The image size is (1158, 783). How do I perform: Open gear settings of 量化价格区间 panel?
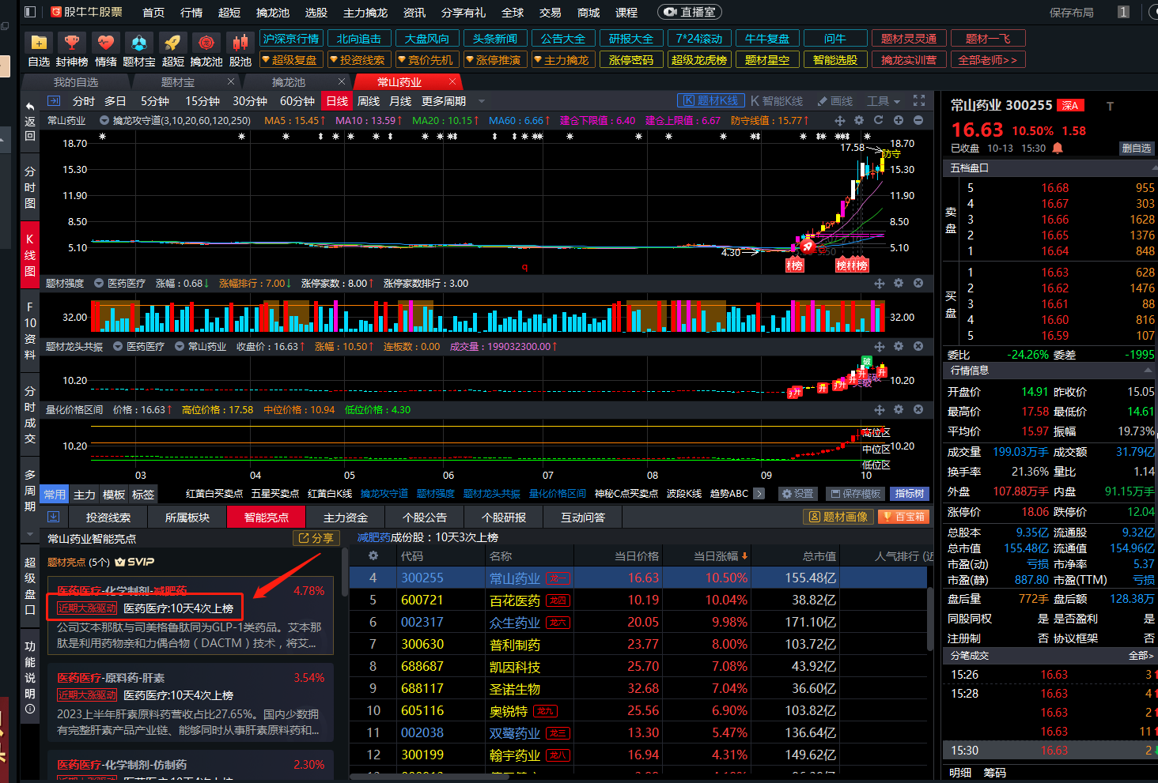pyautogui.click(x=899, y=409)
